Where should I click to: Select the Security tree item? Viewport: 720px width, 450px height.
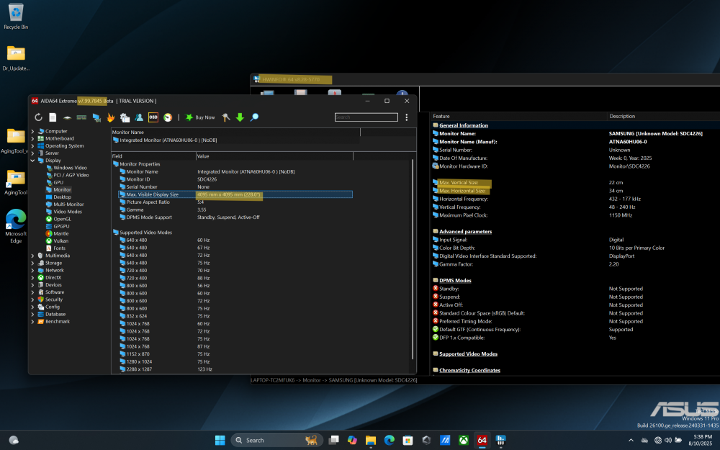point(54,300)
